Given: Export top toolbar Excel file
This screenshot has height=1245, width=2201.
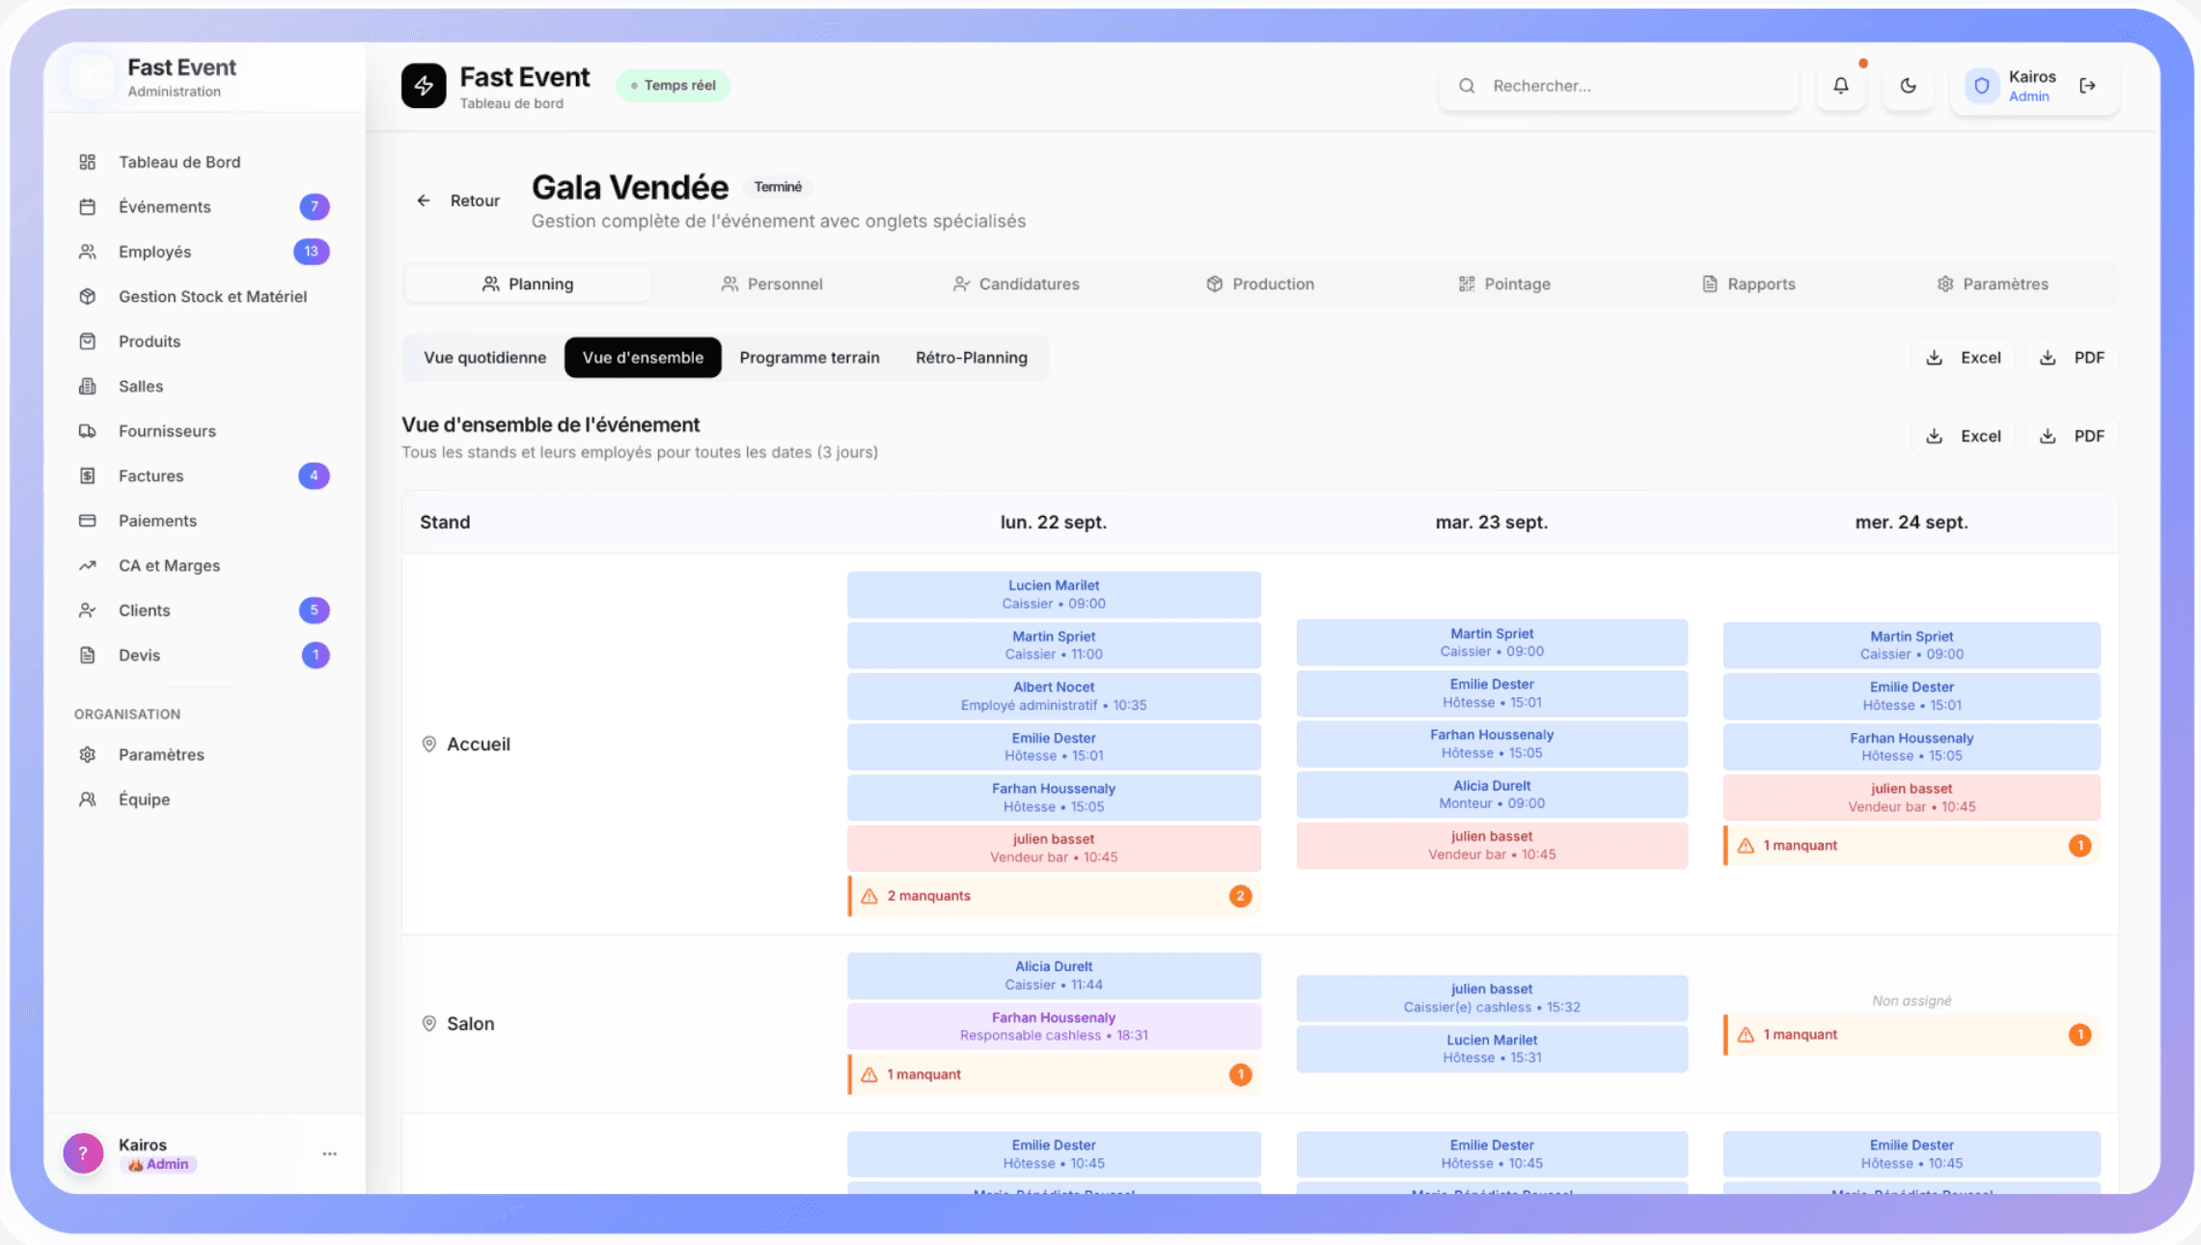Looking at the screenshot, I should tap(1963, 358).
